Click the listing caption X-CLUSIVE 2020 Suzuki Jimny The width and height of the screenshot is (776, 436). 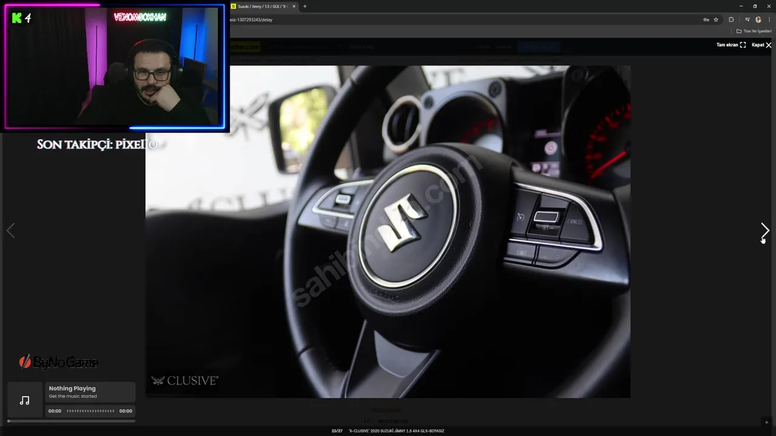pyautogui.click(x=396, y=431)
